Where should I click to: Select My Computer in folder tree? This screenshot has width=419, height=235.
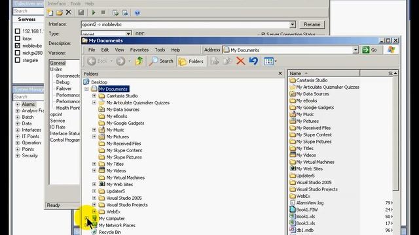coord(111,219)
